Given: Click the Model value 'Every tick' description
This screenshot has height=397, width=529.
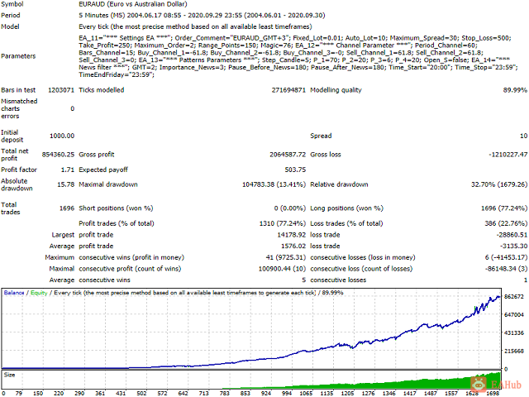Looking at the screenshot, I should point(195,26).
